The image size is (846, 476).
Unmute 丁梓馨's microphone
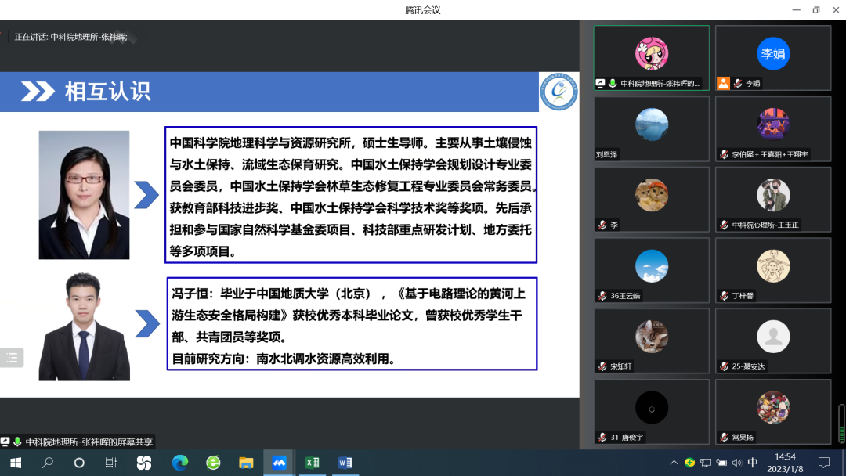click(x=722, y=295)
